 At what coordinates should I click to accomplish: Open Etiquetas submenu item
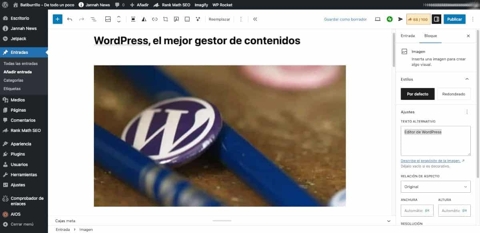(12, 89)
